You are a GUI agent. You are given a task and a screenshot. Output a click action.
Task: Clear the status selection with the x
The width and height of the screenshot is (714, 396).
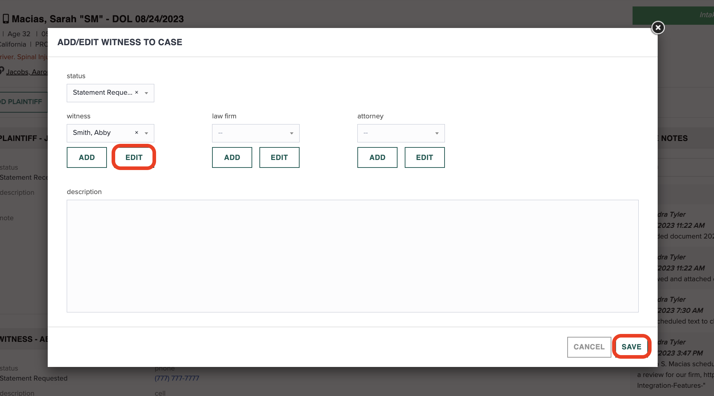(x=136, y=93)
